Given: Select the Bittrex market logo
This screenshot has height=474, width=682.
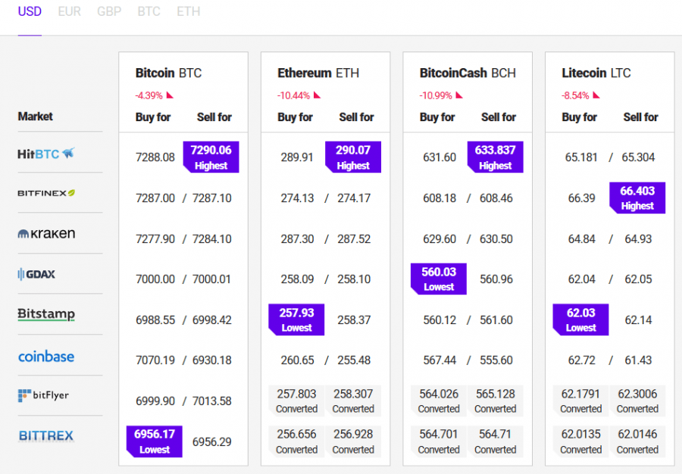Looking at the screenshot, I should pos(46,436).
